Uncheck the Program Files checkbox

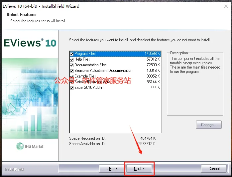pyautogui.click(x=71, y=54)
